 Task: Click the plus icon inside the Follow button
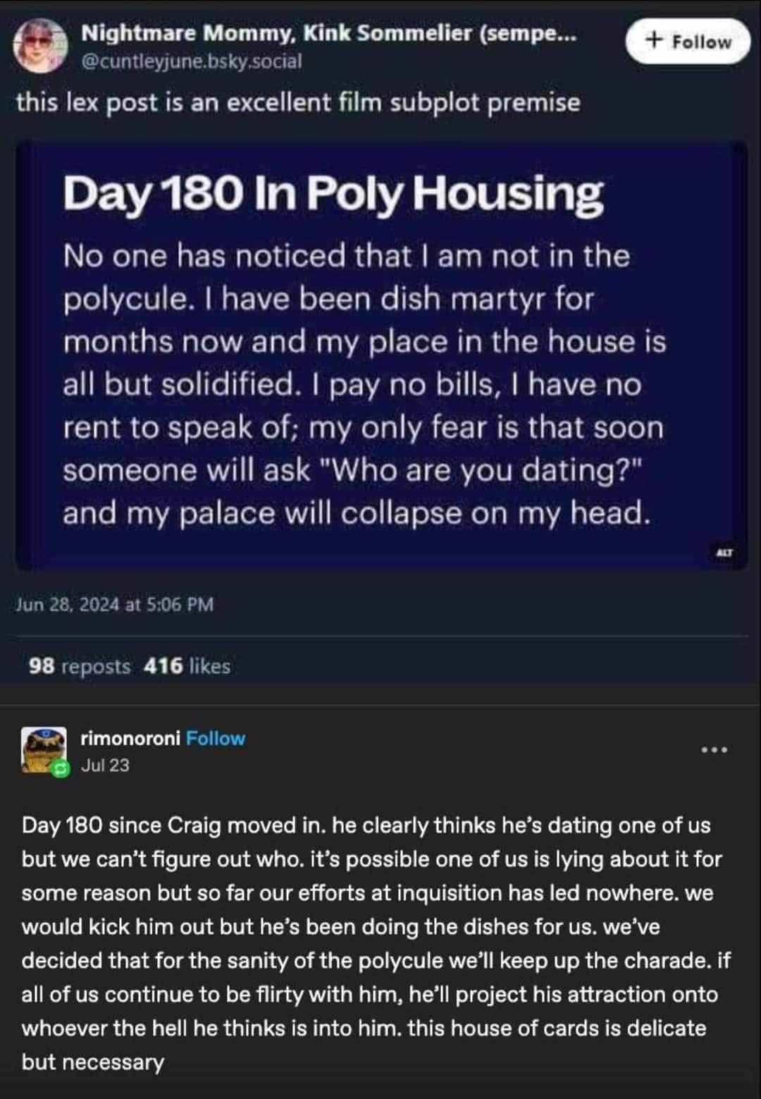pyautogui.click(x=654, y=41)
